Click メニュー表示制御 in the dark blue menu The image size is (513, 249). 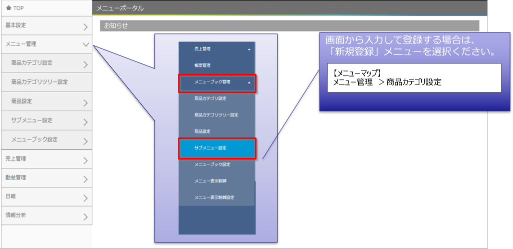coord(210,181)
